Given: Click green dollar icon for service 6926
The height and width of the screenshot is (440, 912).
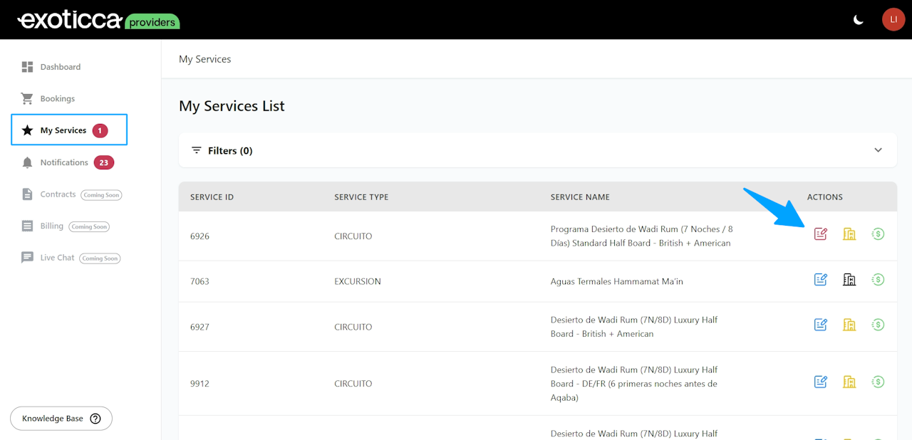Looking at the screenshot, I should [878, 234].
